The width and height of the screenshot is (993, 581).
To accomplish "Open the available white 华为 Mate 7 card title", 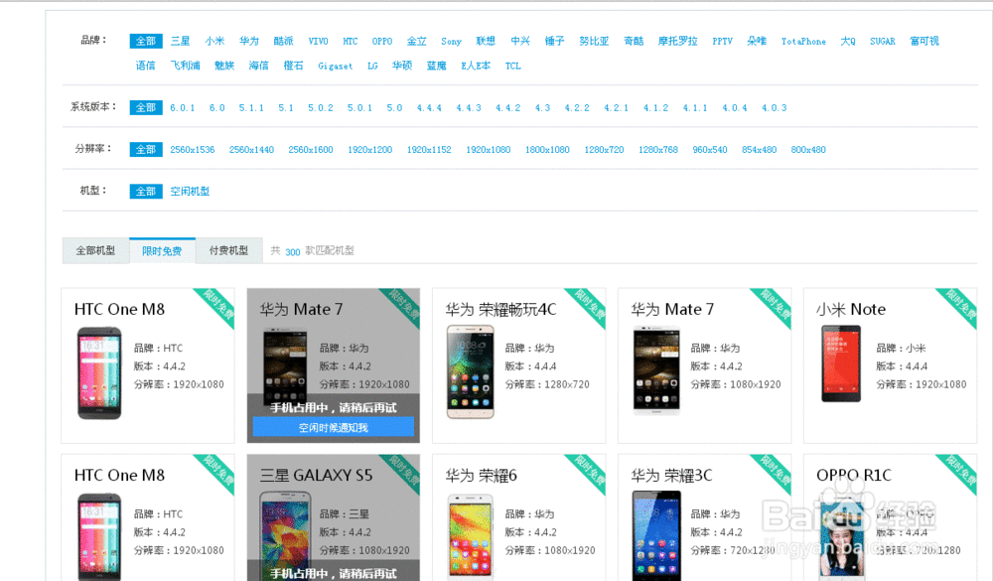I will tap(672, 309).
